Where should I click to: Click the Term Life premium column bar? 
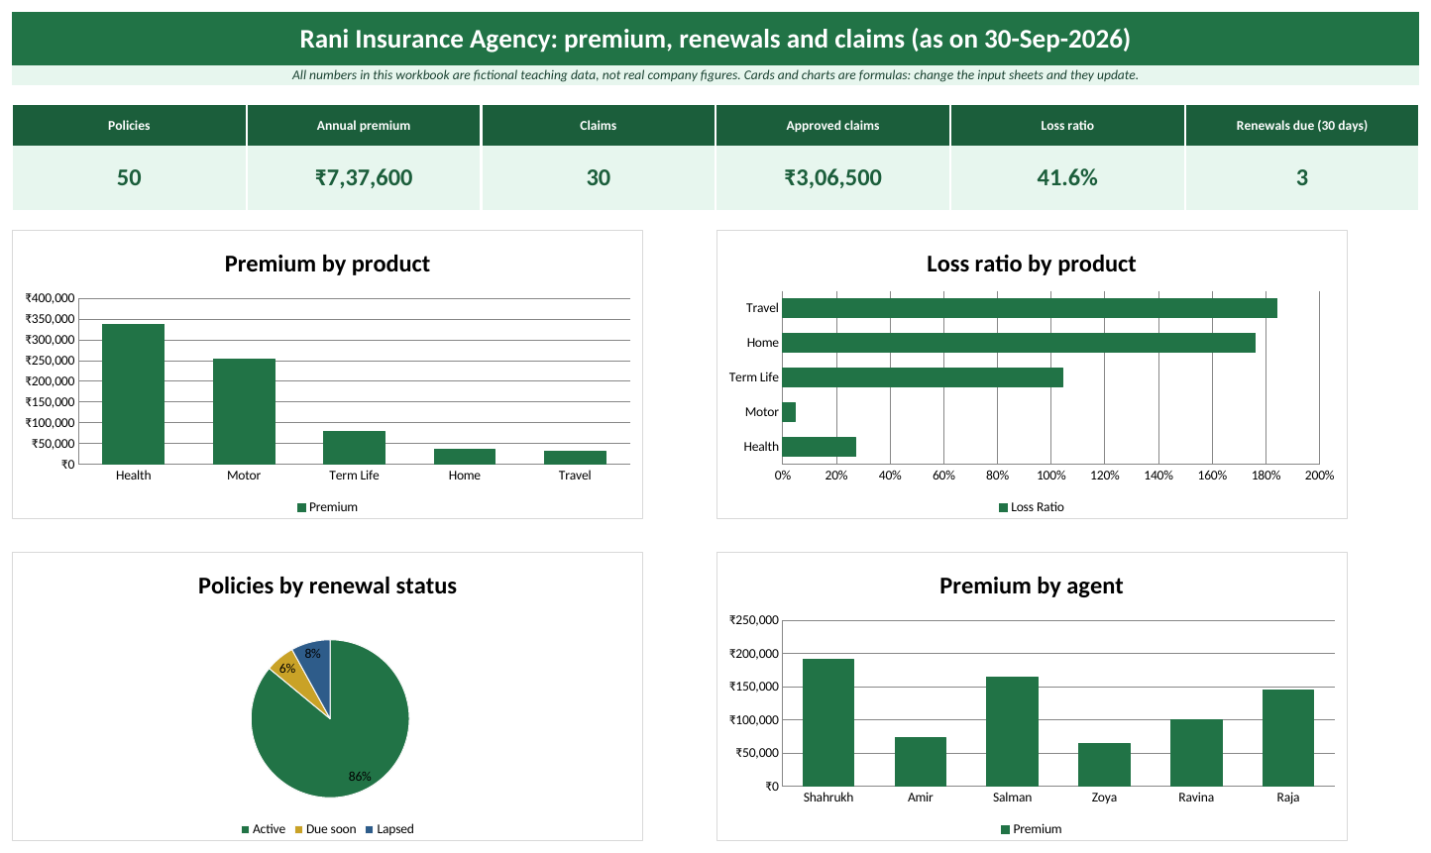(354, 448)
